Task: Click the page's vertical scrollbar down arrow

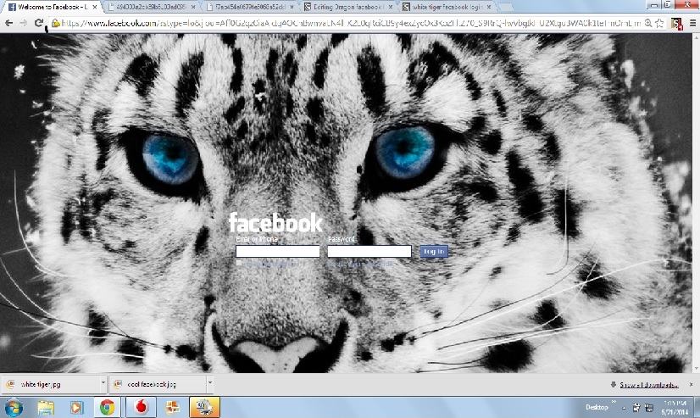Action: (x=696, y=369)
